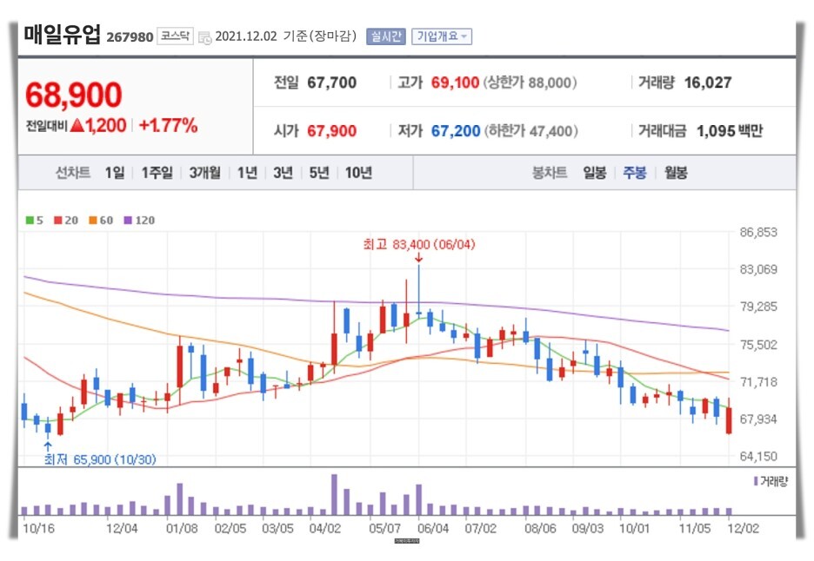Open the 기업개요 dropdown
The height and width of the screenshot is (561, 814).
(x=442, y=36)
